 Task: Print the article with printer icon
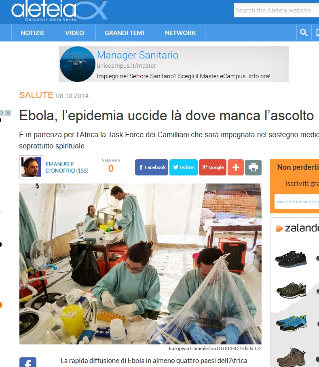click(x=254, y=167)
